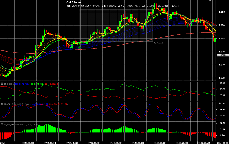Click the STOCH Slow %D value label

tap(58, 105)
